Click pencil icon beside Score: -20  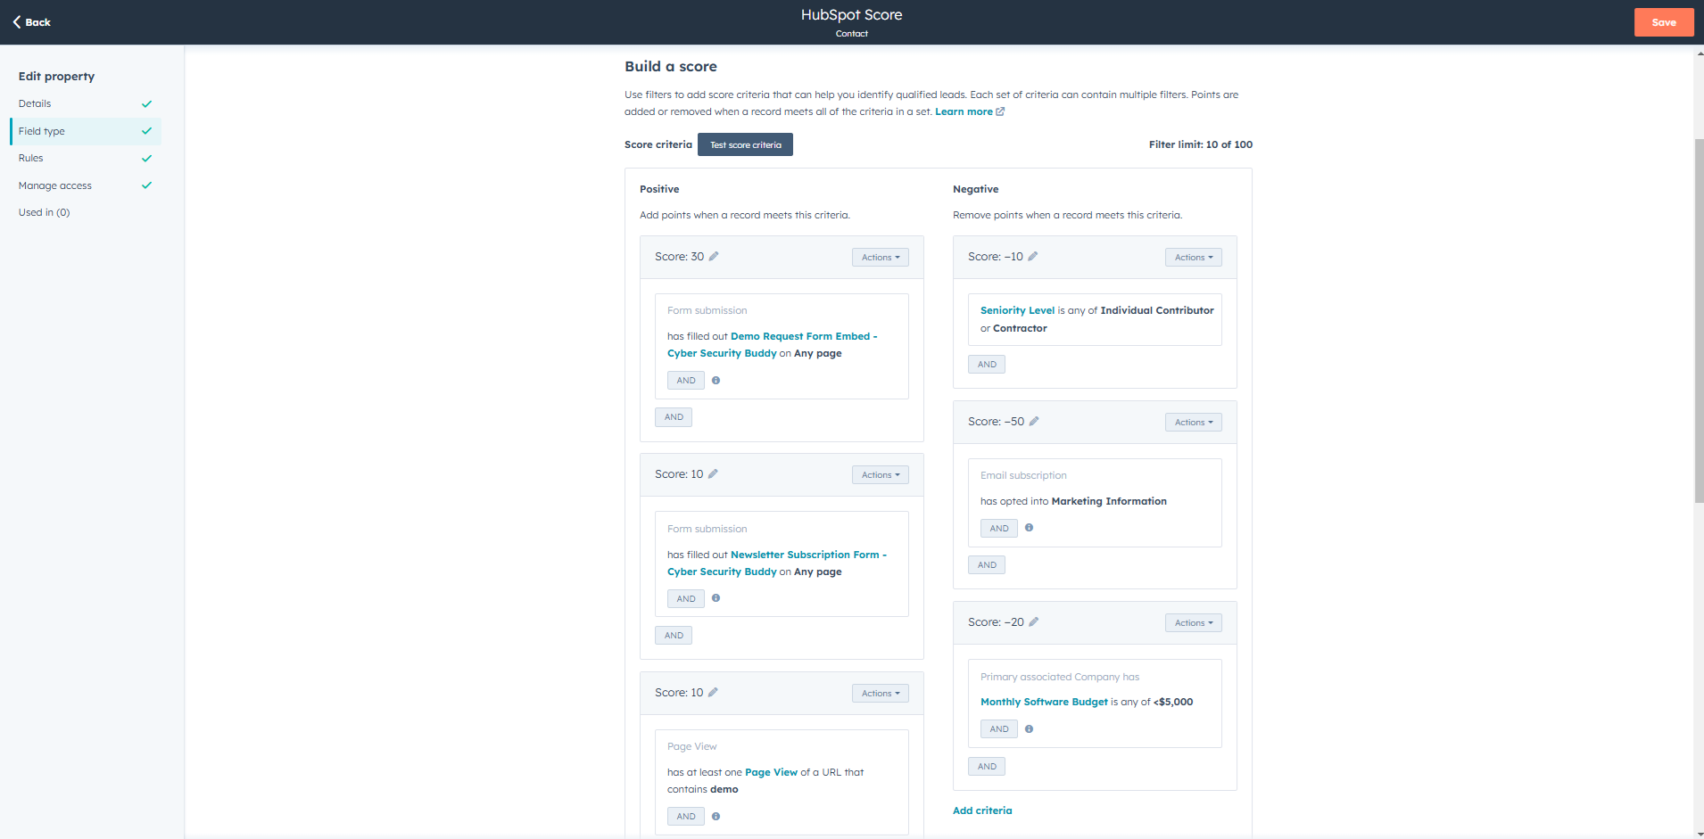1034,622
